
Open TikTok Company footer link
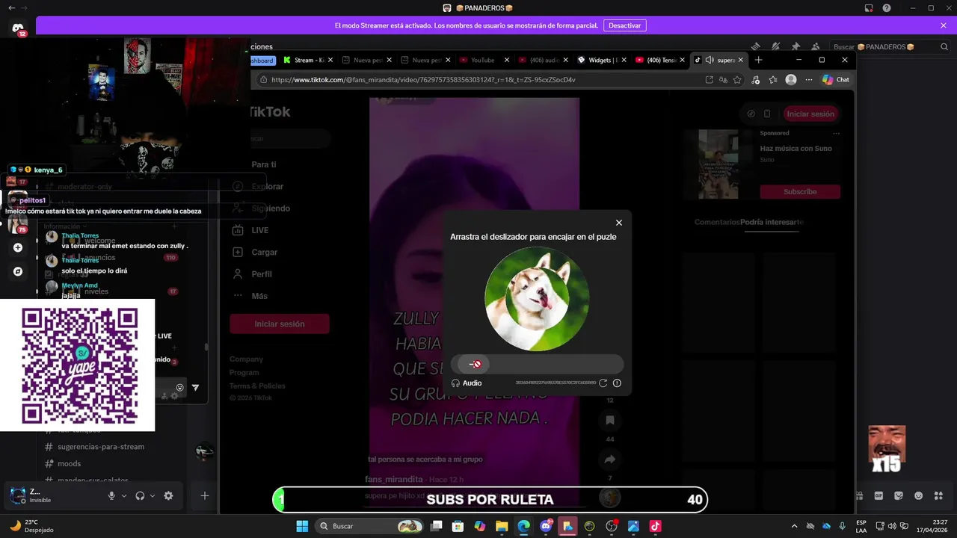tap(246, 359)
